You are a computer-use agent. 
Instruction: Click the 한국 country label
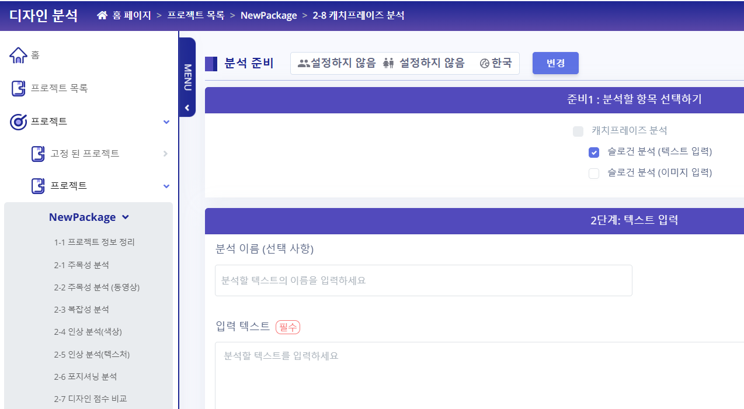[x=502, y=63]
